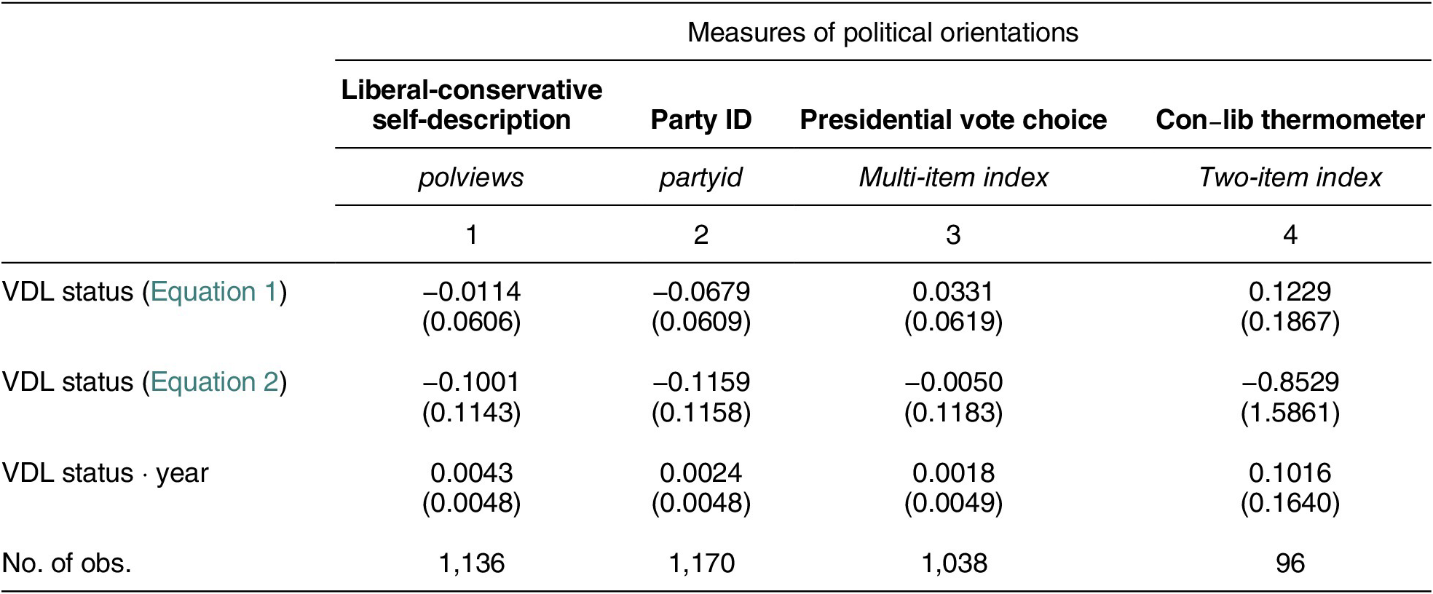Open the Equation 1 link
The width and height of the screenshot is (1433, 594).
pos(214,292)
